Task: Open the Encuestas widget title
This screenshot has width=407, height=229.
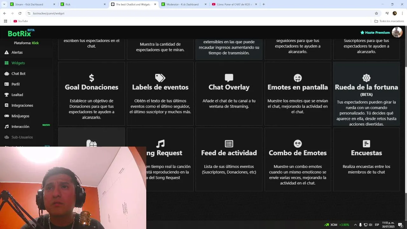Action: coord(366,153)
